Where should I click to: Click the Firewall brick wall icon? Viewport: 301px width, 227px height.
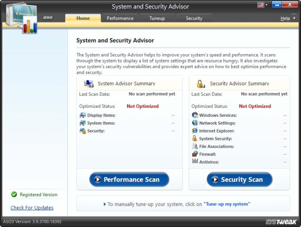coord(195,154)
